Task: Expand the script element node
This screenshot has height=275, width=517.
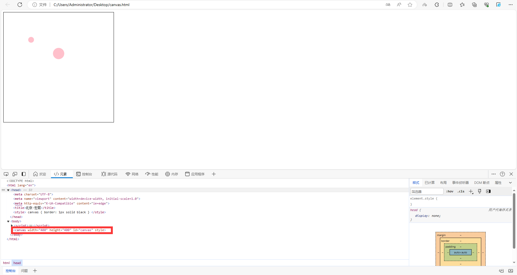Action: point(12,226)
